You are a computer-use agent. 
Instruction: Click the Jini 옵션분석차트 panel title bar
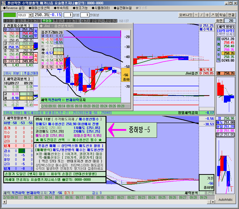[86, 26]
